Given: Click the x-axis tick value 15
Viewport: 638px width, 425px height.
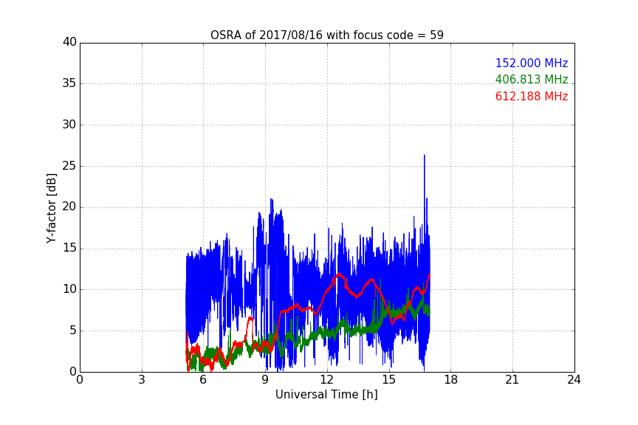Looking at the screenshot, I should coord(389,380).
